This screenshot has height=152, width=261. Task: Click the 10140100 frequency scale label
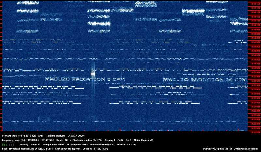(x=255, y=25)
